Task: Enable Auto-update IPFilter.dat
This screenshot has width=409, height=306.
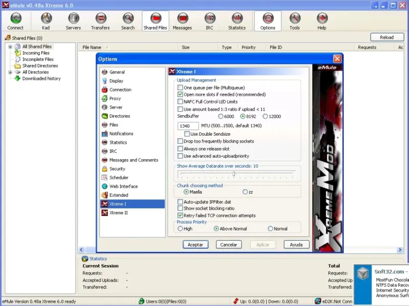Action: pos(180,201)
